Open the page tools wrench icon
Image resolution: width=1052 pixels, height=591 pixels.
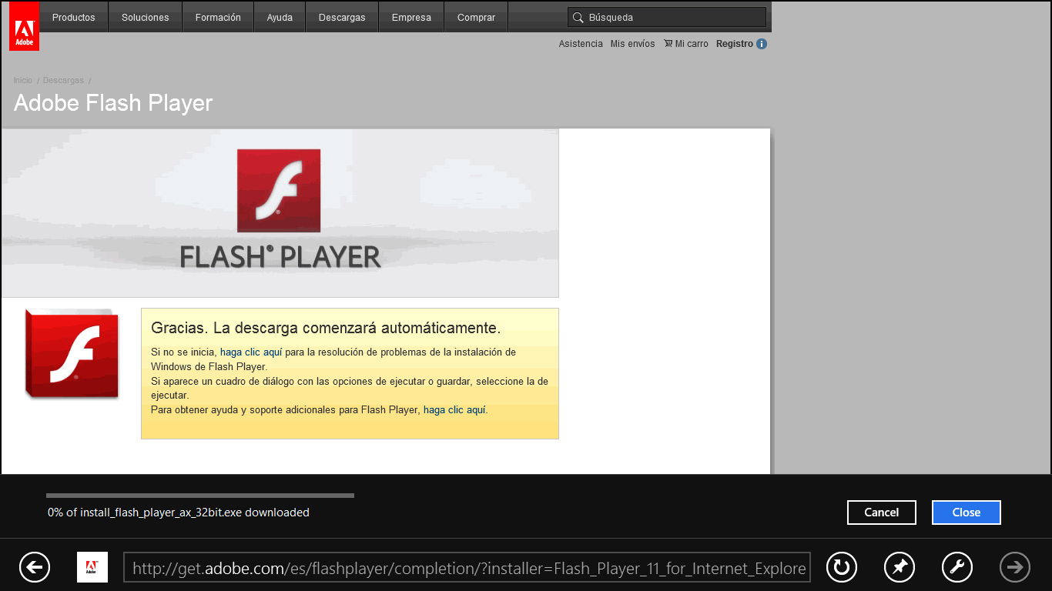click(957, 568)
